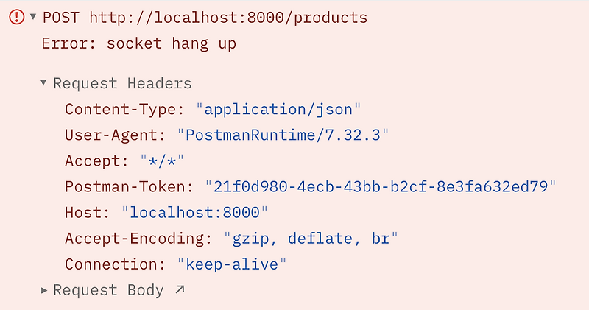Click the Request Body label
589x310 pixels.
point(108,290)
